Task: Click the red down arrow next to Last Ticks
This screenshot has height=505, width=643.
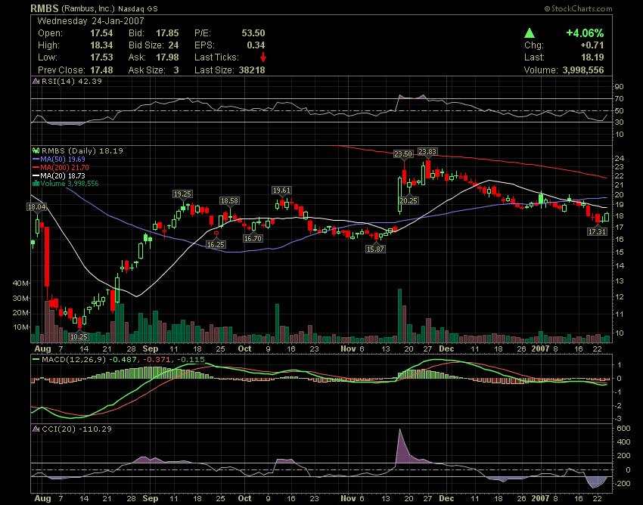Action: pos(262,57)
